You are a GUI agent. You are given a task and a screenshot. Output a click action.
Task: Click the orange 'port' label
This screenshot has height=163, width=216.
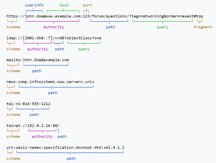87,5
